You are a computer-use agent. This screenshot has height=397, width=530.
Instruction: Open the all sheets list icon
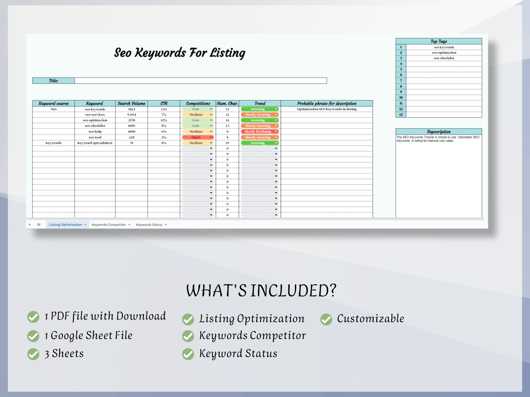pyautogui.click(x=39, y=224)
